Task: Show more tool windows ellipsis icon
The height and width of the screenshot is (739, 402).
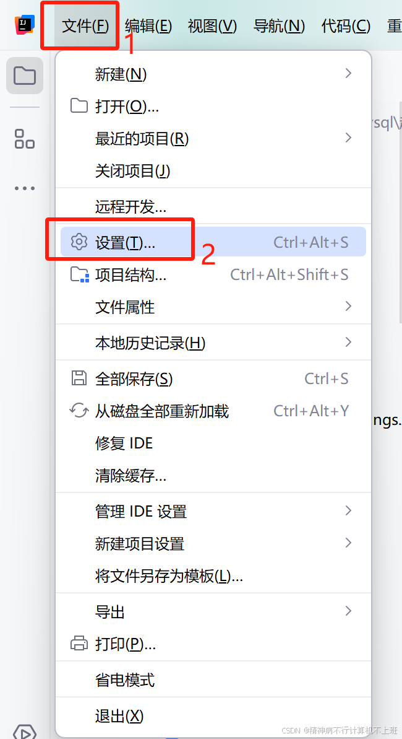Action: tap(25, 188)
